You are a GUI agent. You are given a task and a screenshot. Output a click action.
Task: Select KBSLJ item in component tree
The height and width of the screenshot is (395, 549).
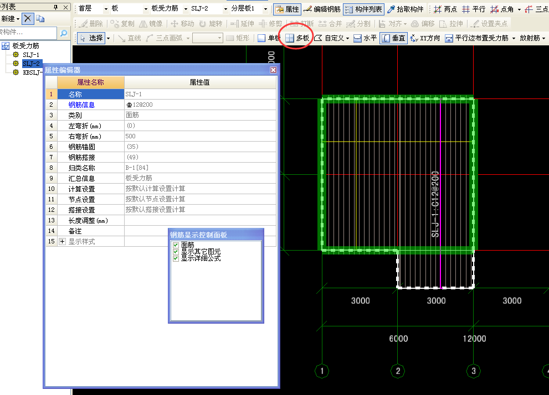32,72
